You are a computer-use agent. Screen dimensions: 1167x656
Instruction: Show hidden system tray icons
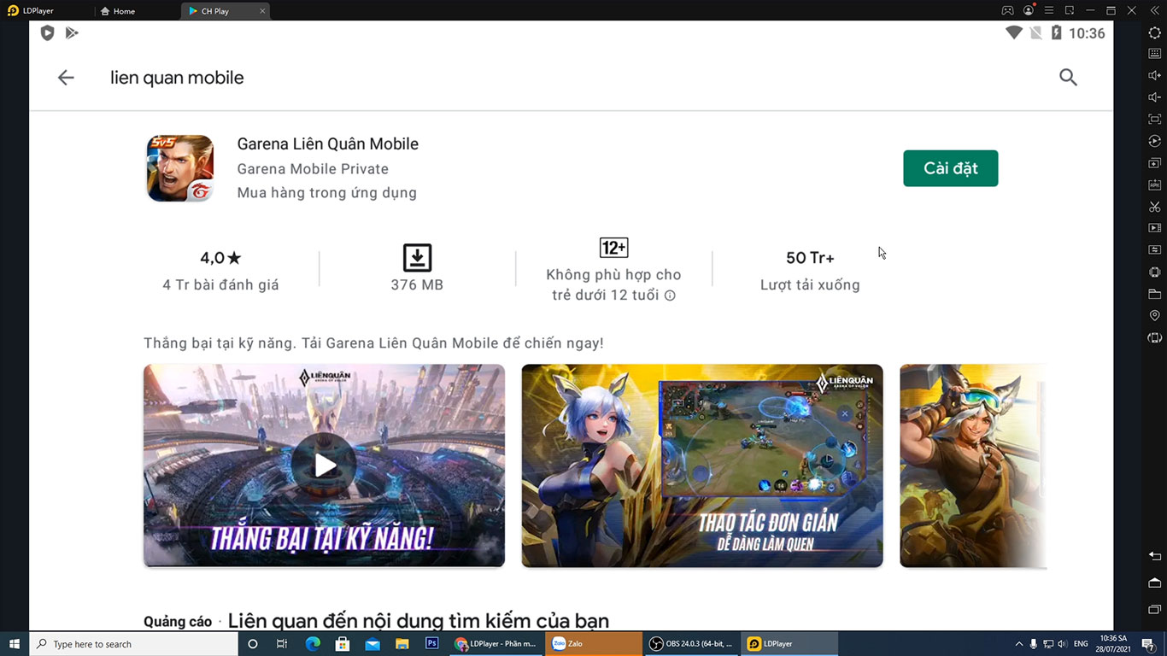[1018, 644]
